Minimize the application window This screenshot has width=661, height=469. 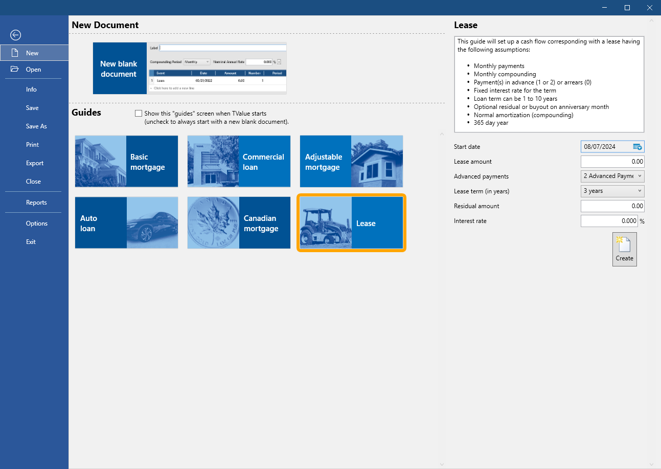point(604,8)
